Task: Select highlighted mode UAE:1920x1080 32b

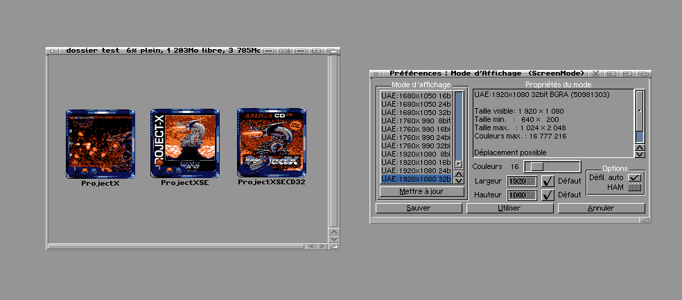Action: click(x=417, y=179)
